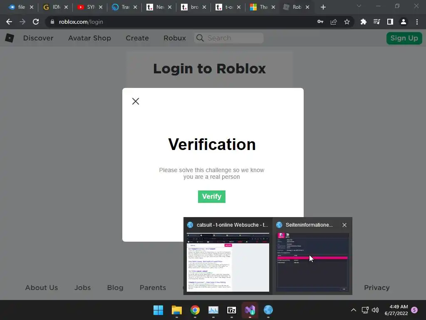Open the Privacy footer link
Viewport: 426px width, 320px height.
click(377, 287)
